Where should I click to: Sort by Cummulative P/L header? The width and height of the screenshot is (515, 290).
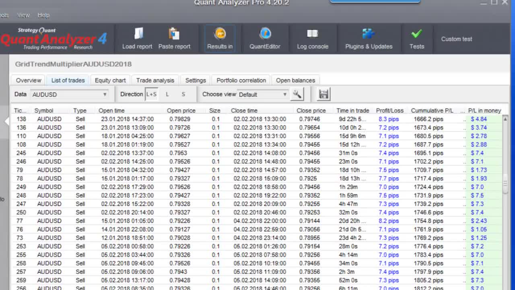432,110
